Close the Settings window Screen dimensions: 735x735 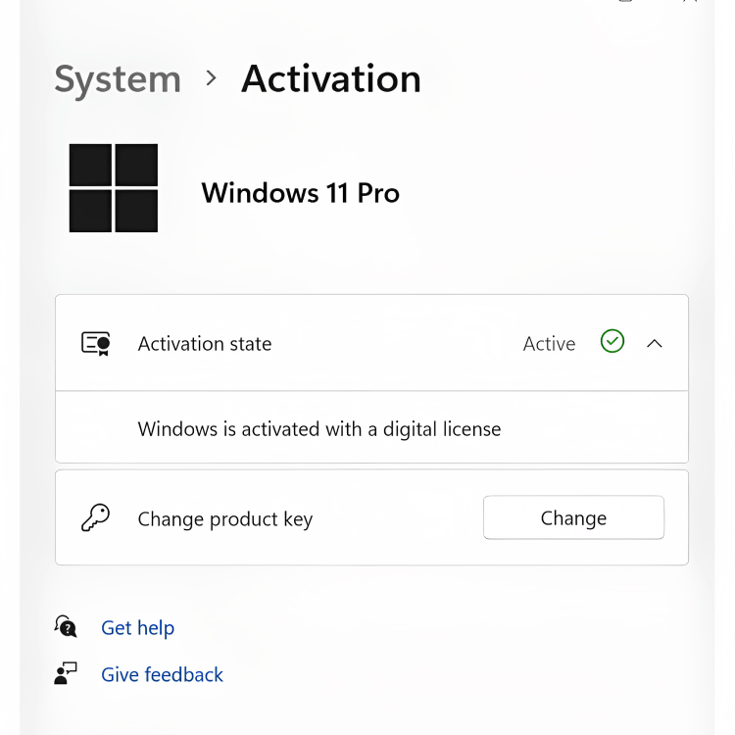689,2
